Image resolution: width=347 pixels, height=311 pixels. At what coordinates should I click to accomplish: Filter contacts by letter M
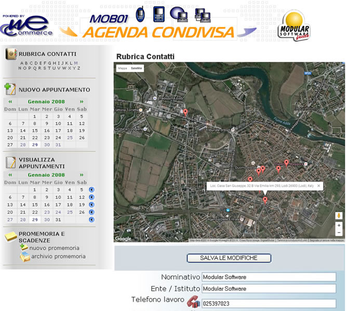point(76,63)
